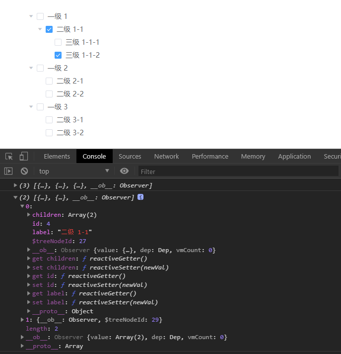The image size is (341, 354).
Task: Uncheck the 二级 1-1 checkbox
Action: 49,29
